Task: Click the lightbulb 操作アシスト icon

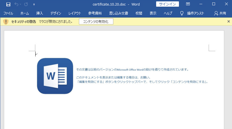Action: click(x=182, y=13)
